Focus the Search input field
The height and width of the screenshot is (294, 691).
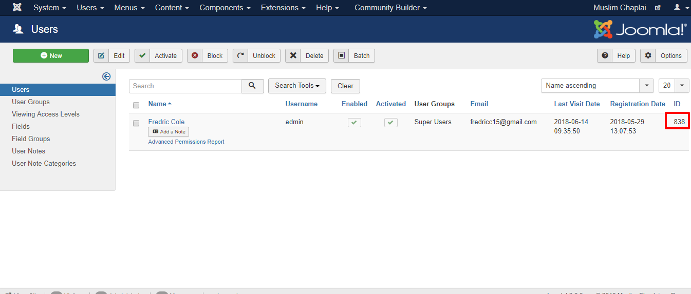(185, 86)
